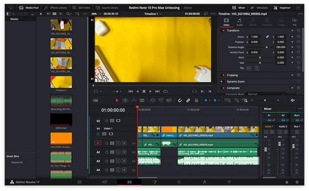Open the Metadata panel
The width and height of the screenshot is (309, 191).
pyautogui.click(x=259, y=8)
